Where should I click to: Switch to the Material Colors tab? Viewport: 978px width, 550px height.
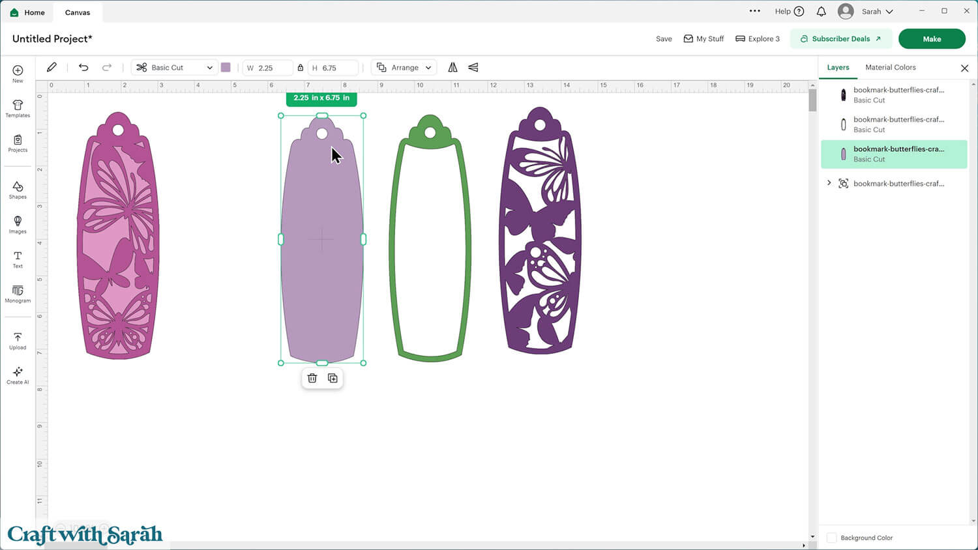tap(890, 67)
